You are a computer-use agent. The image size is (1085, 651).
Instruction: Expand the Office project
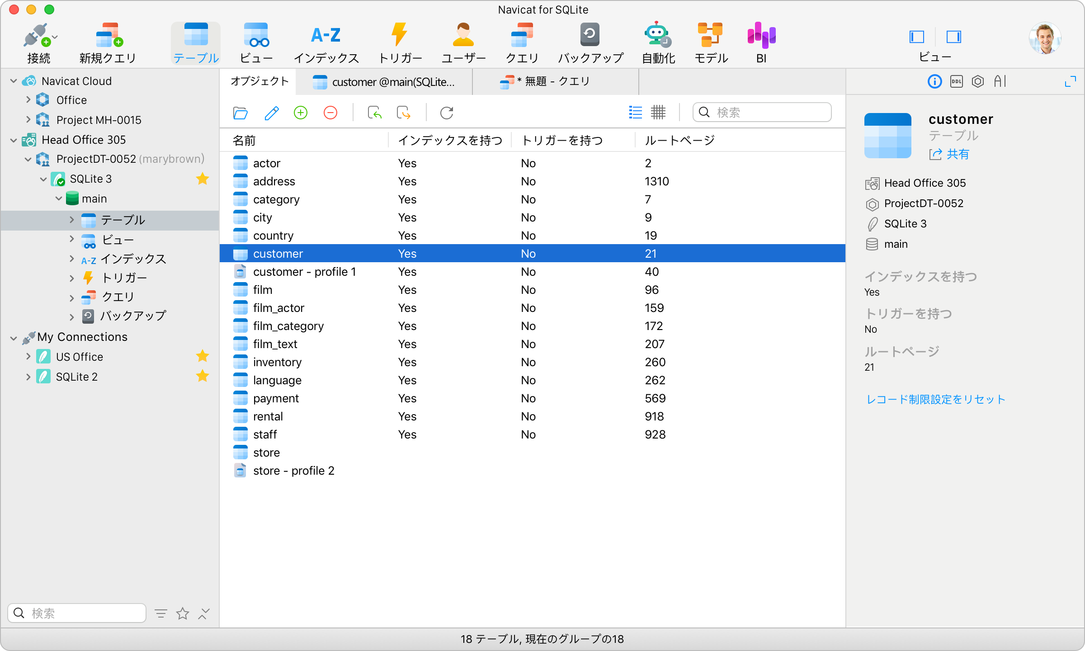click(x=28, y=100)
